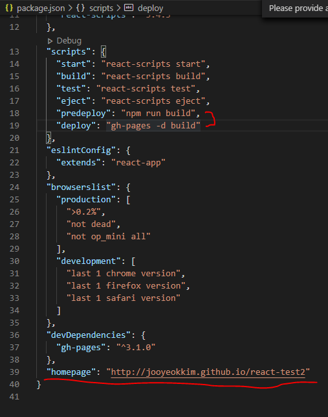This screenshot has height=417, width=328.
Task: Click ">0.2%" entry
Action: click(x=83, y=212)
